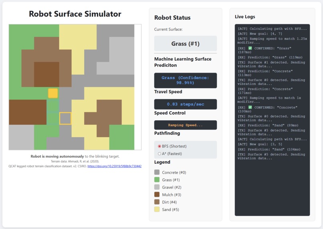Click the Sand (#5) legend swatch

157,209
